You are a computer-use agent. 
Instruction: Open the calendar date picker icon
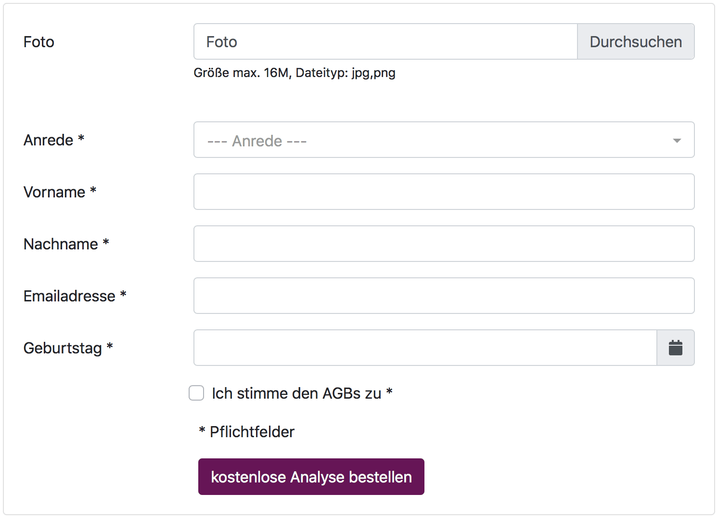pyautogui.click(x=675, y=348)
